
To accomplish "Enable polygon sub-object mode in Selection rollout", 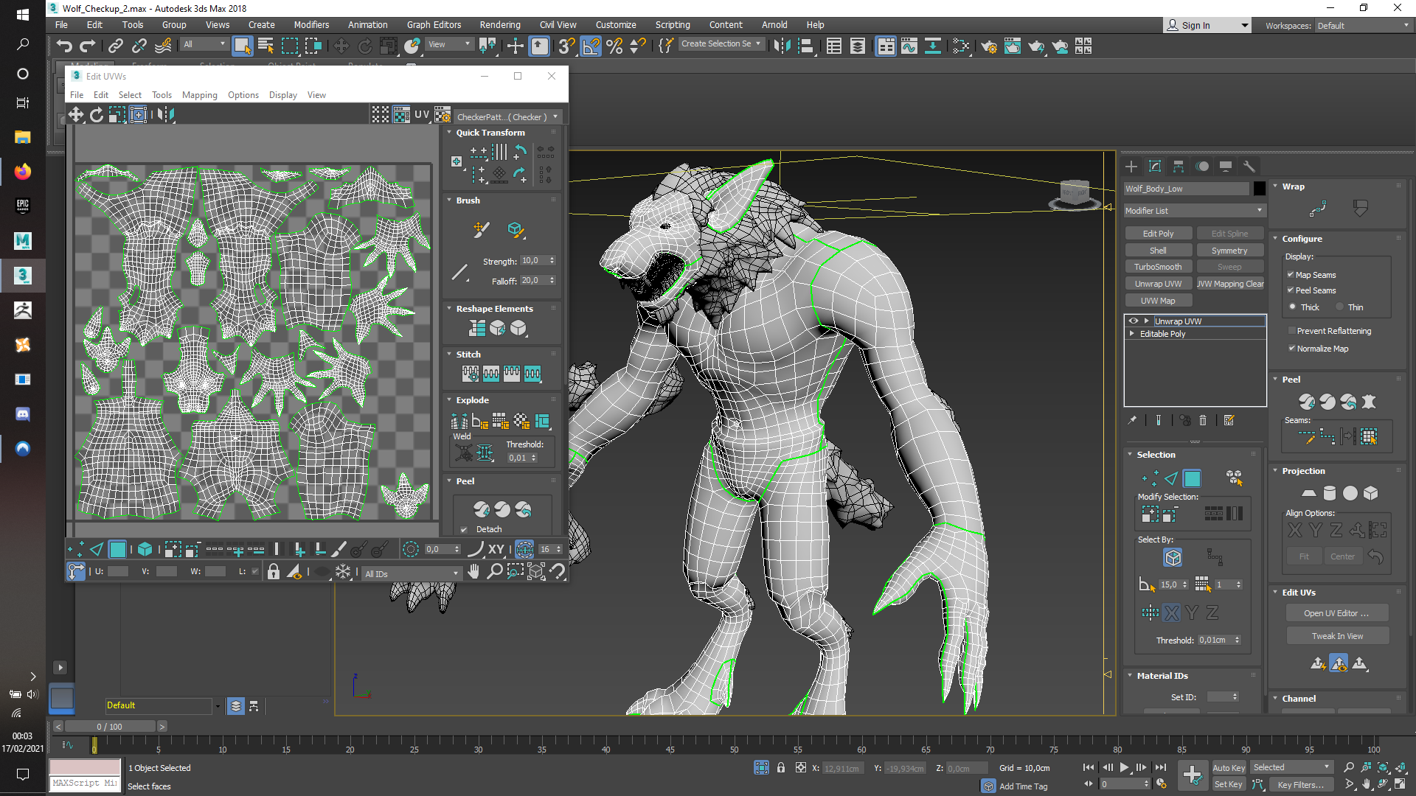I will pos(1192,478).
